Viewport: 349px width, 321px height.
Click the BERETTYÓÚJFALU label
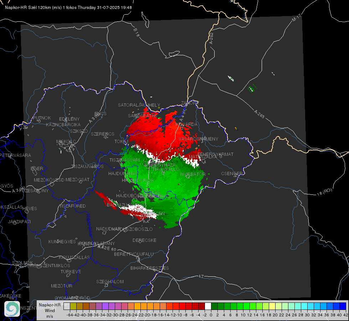coord(134,254)
